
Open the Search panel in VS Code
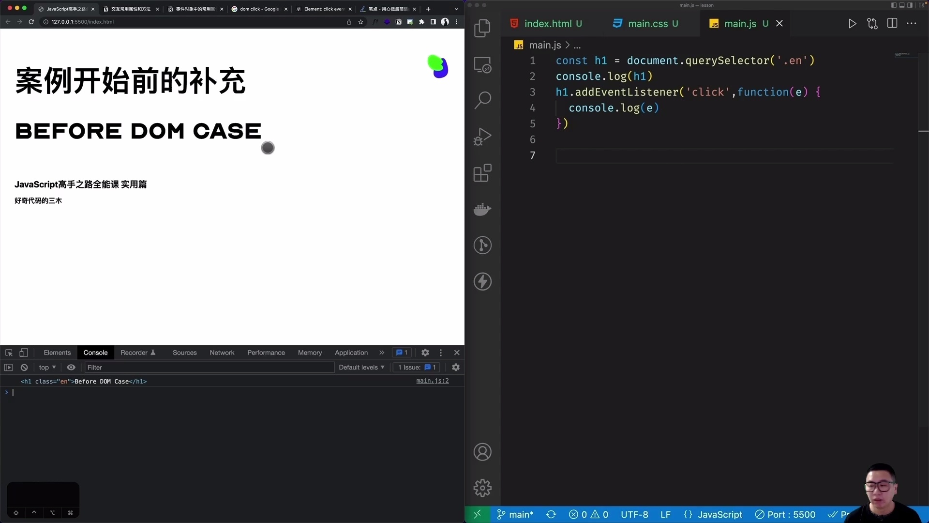click(x=482, y=99)
